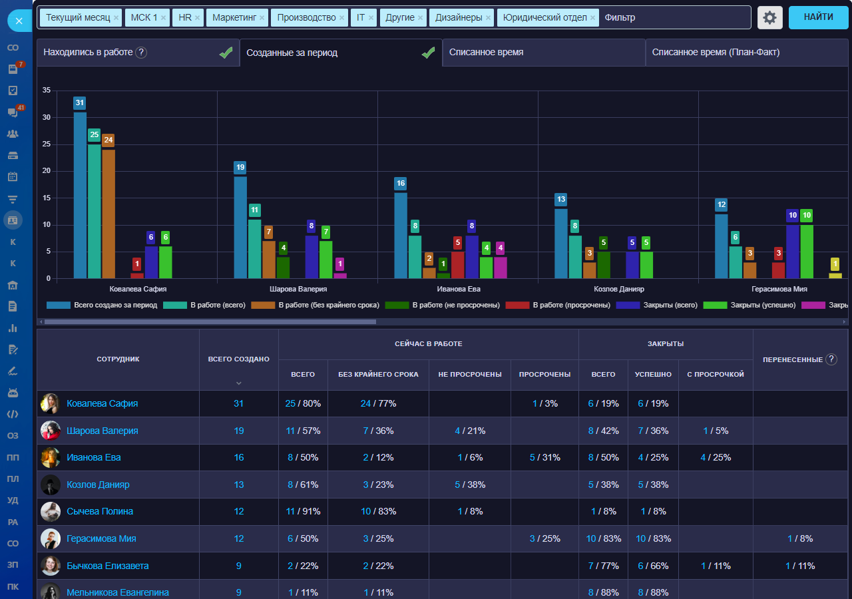The height and width of the screenshot is (599, 852).
Task: Click the sales funnel icon in sidebar
Action: pos(13,199)
